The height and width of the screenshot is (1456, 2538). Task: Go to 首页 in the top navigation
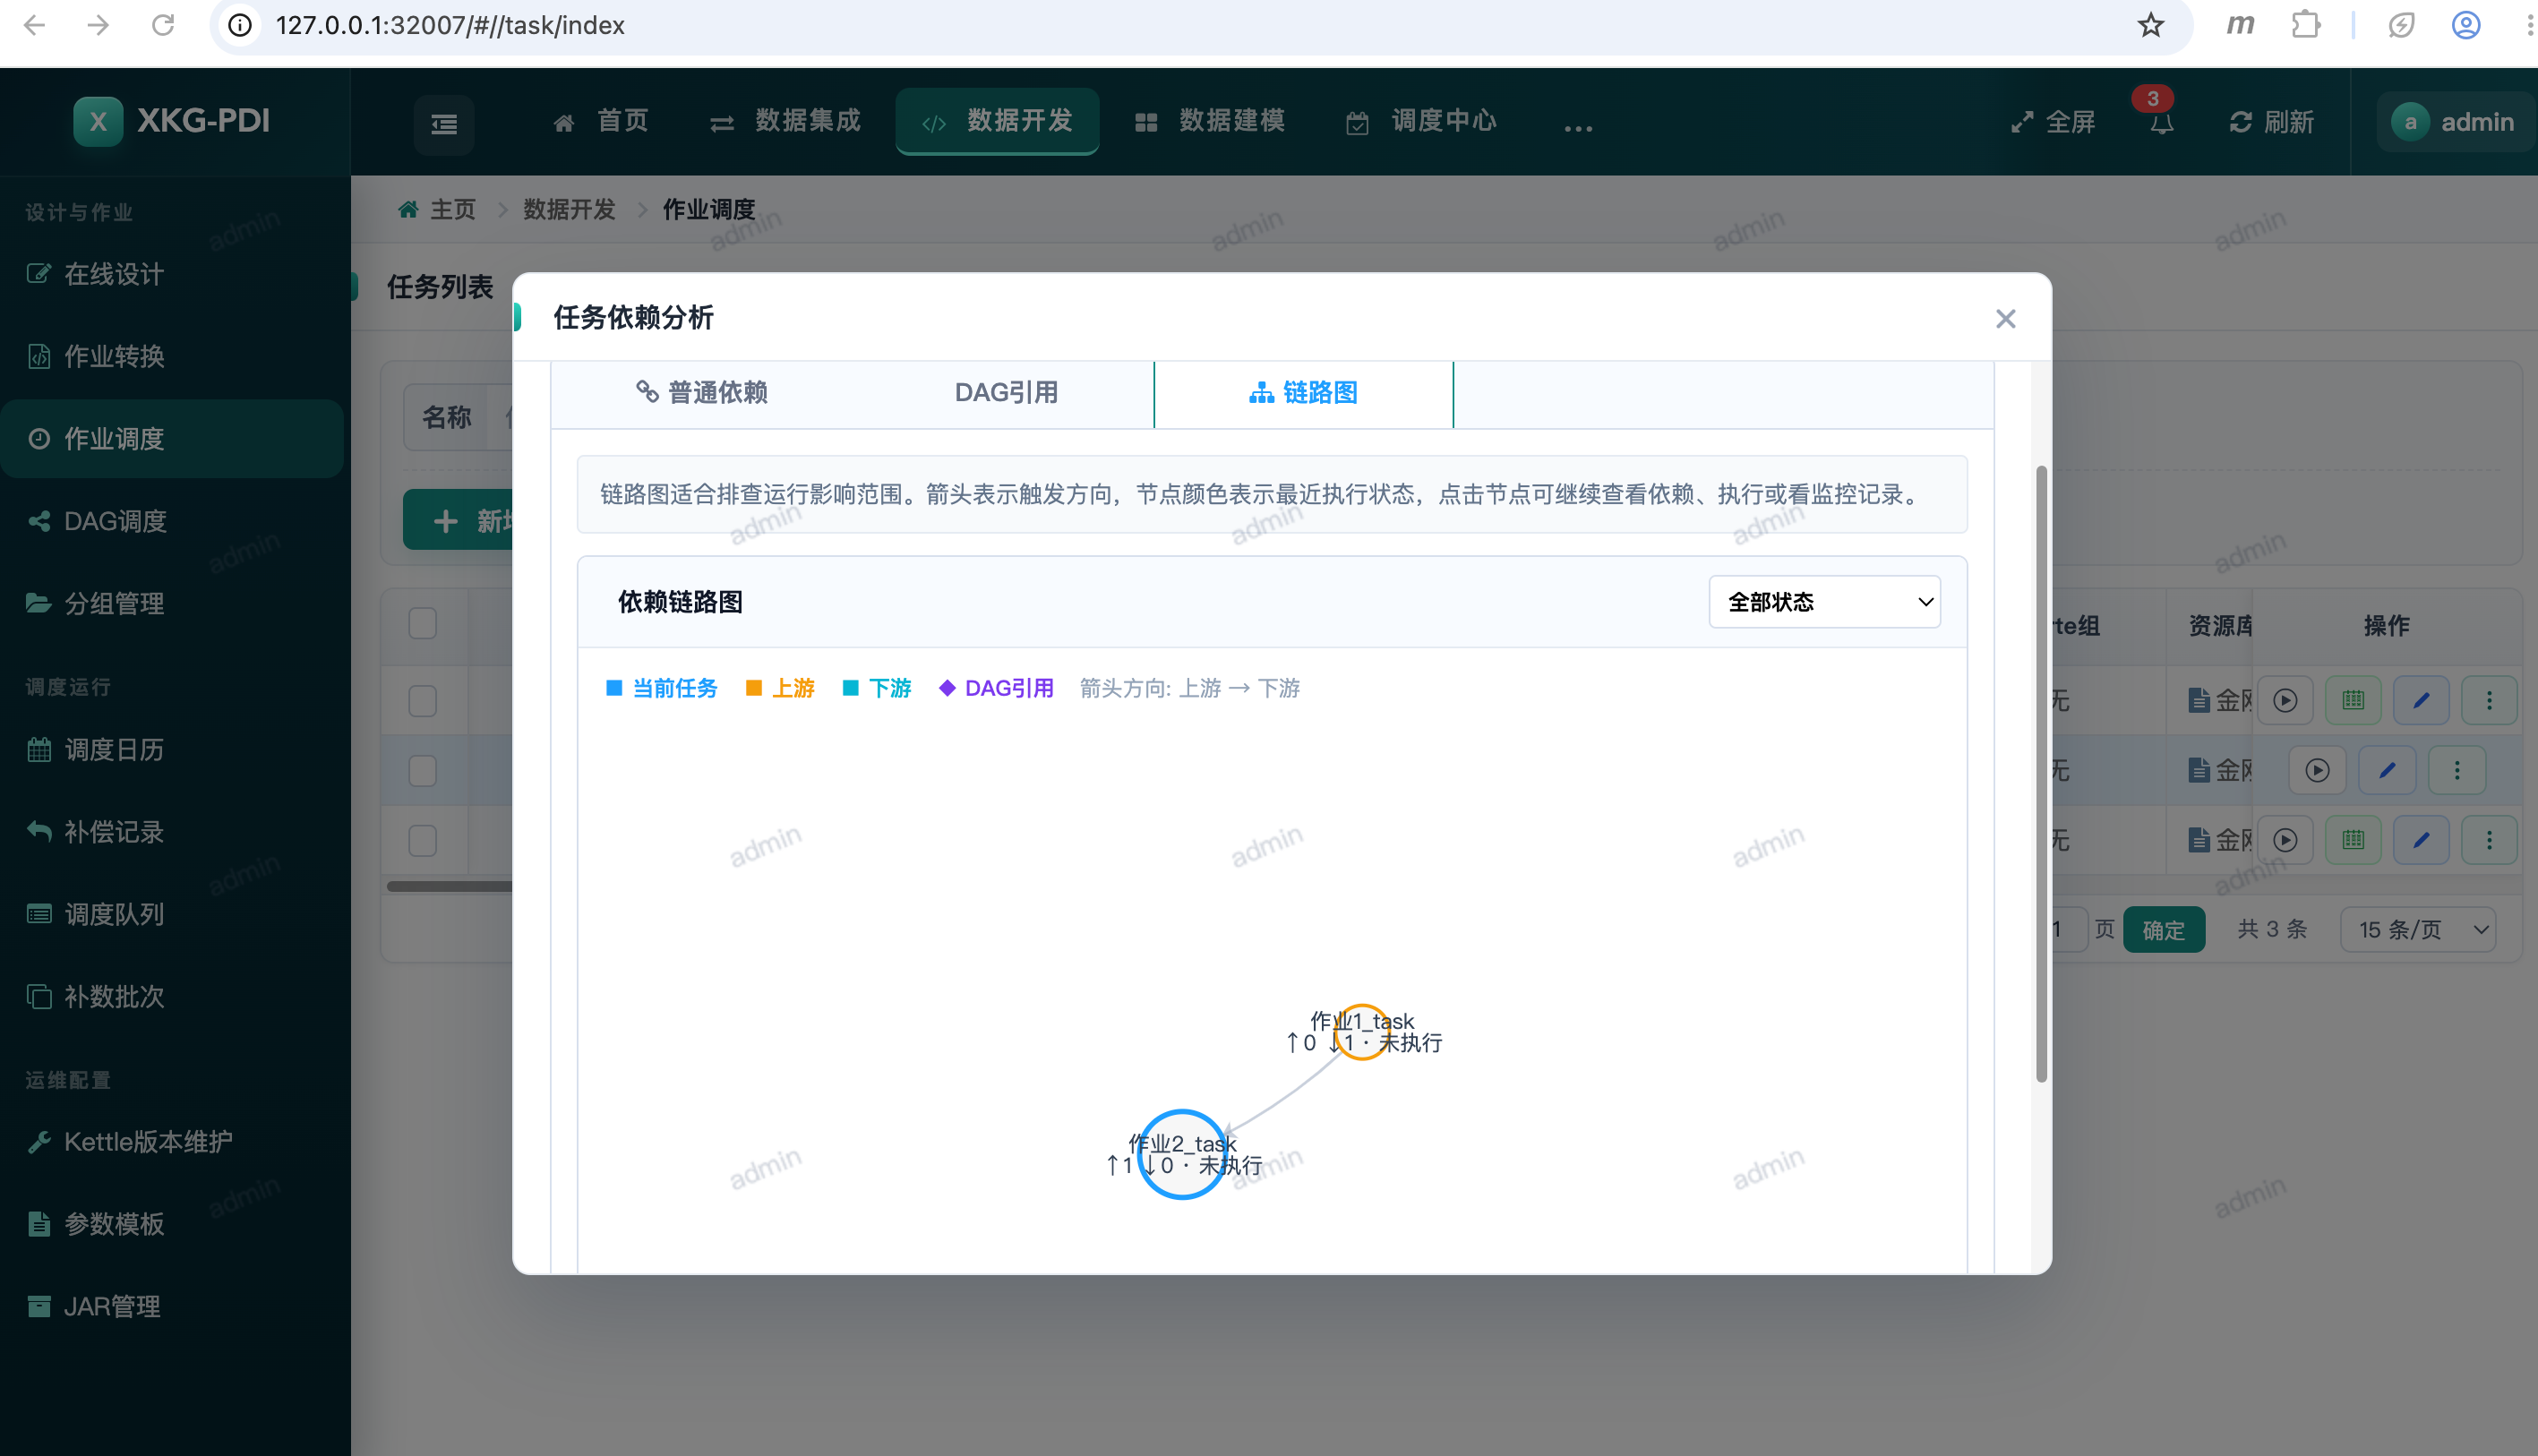[601, 121]
